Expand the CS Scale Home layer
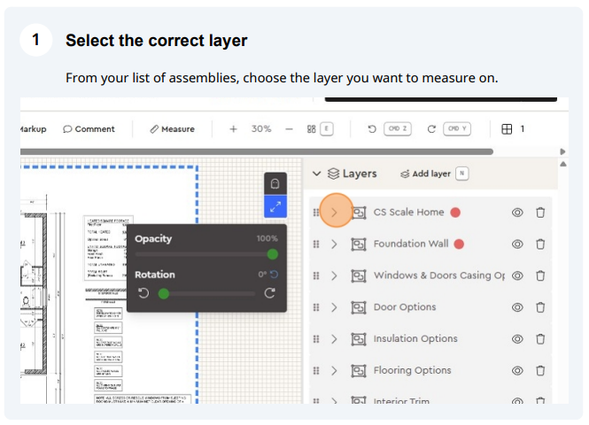 coord(334,212)
